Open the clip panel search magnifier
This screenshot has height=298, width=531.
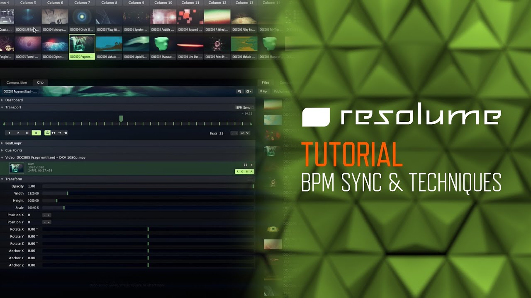point(239,91)
